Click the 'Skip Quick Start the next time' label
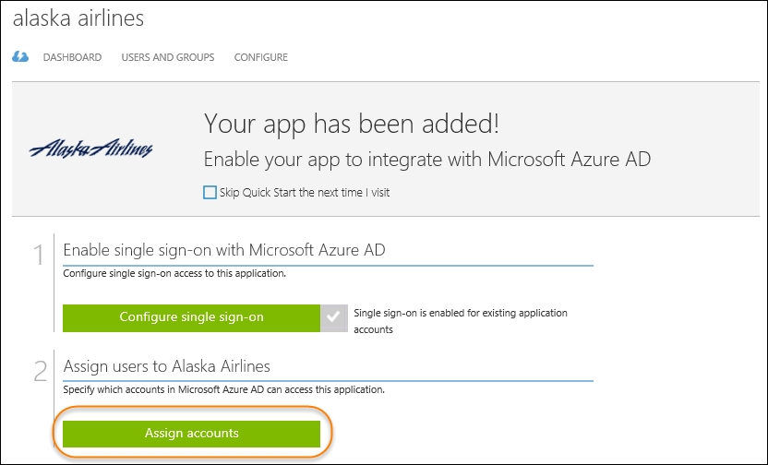 pos(305,192)
